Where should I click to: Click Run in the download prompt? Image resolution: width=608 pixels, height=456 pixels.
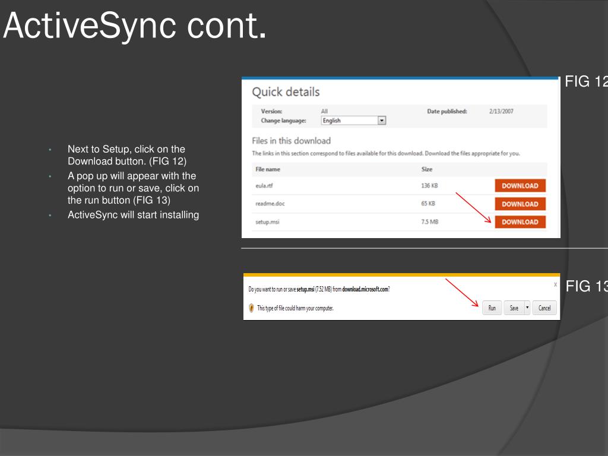[x=492, y=308]
